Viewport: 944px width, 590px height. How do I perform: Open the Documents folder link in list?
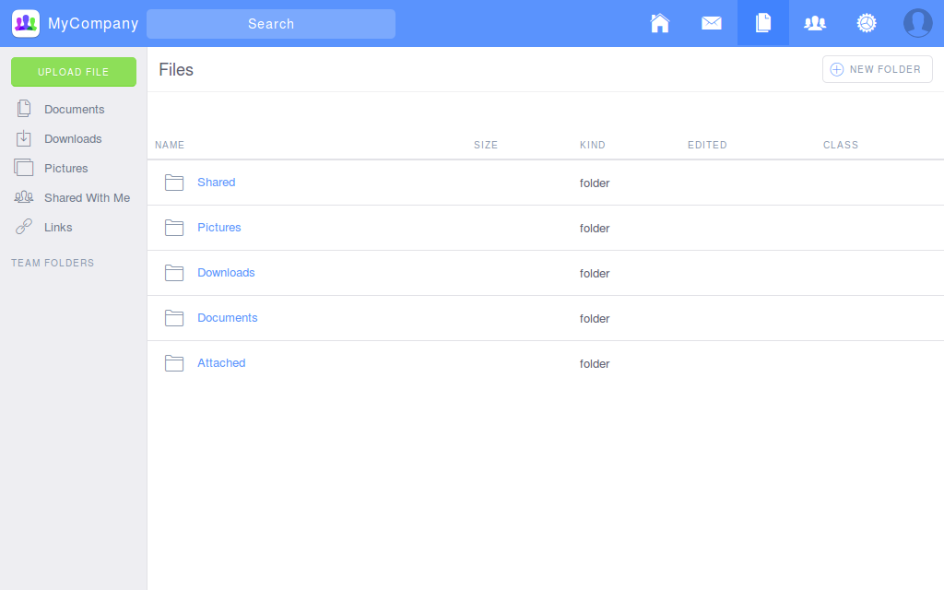coord(227,317)
